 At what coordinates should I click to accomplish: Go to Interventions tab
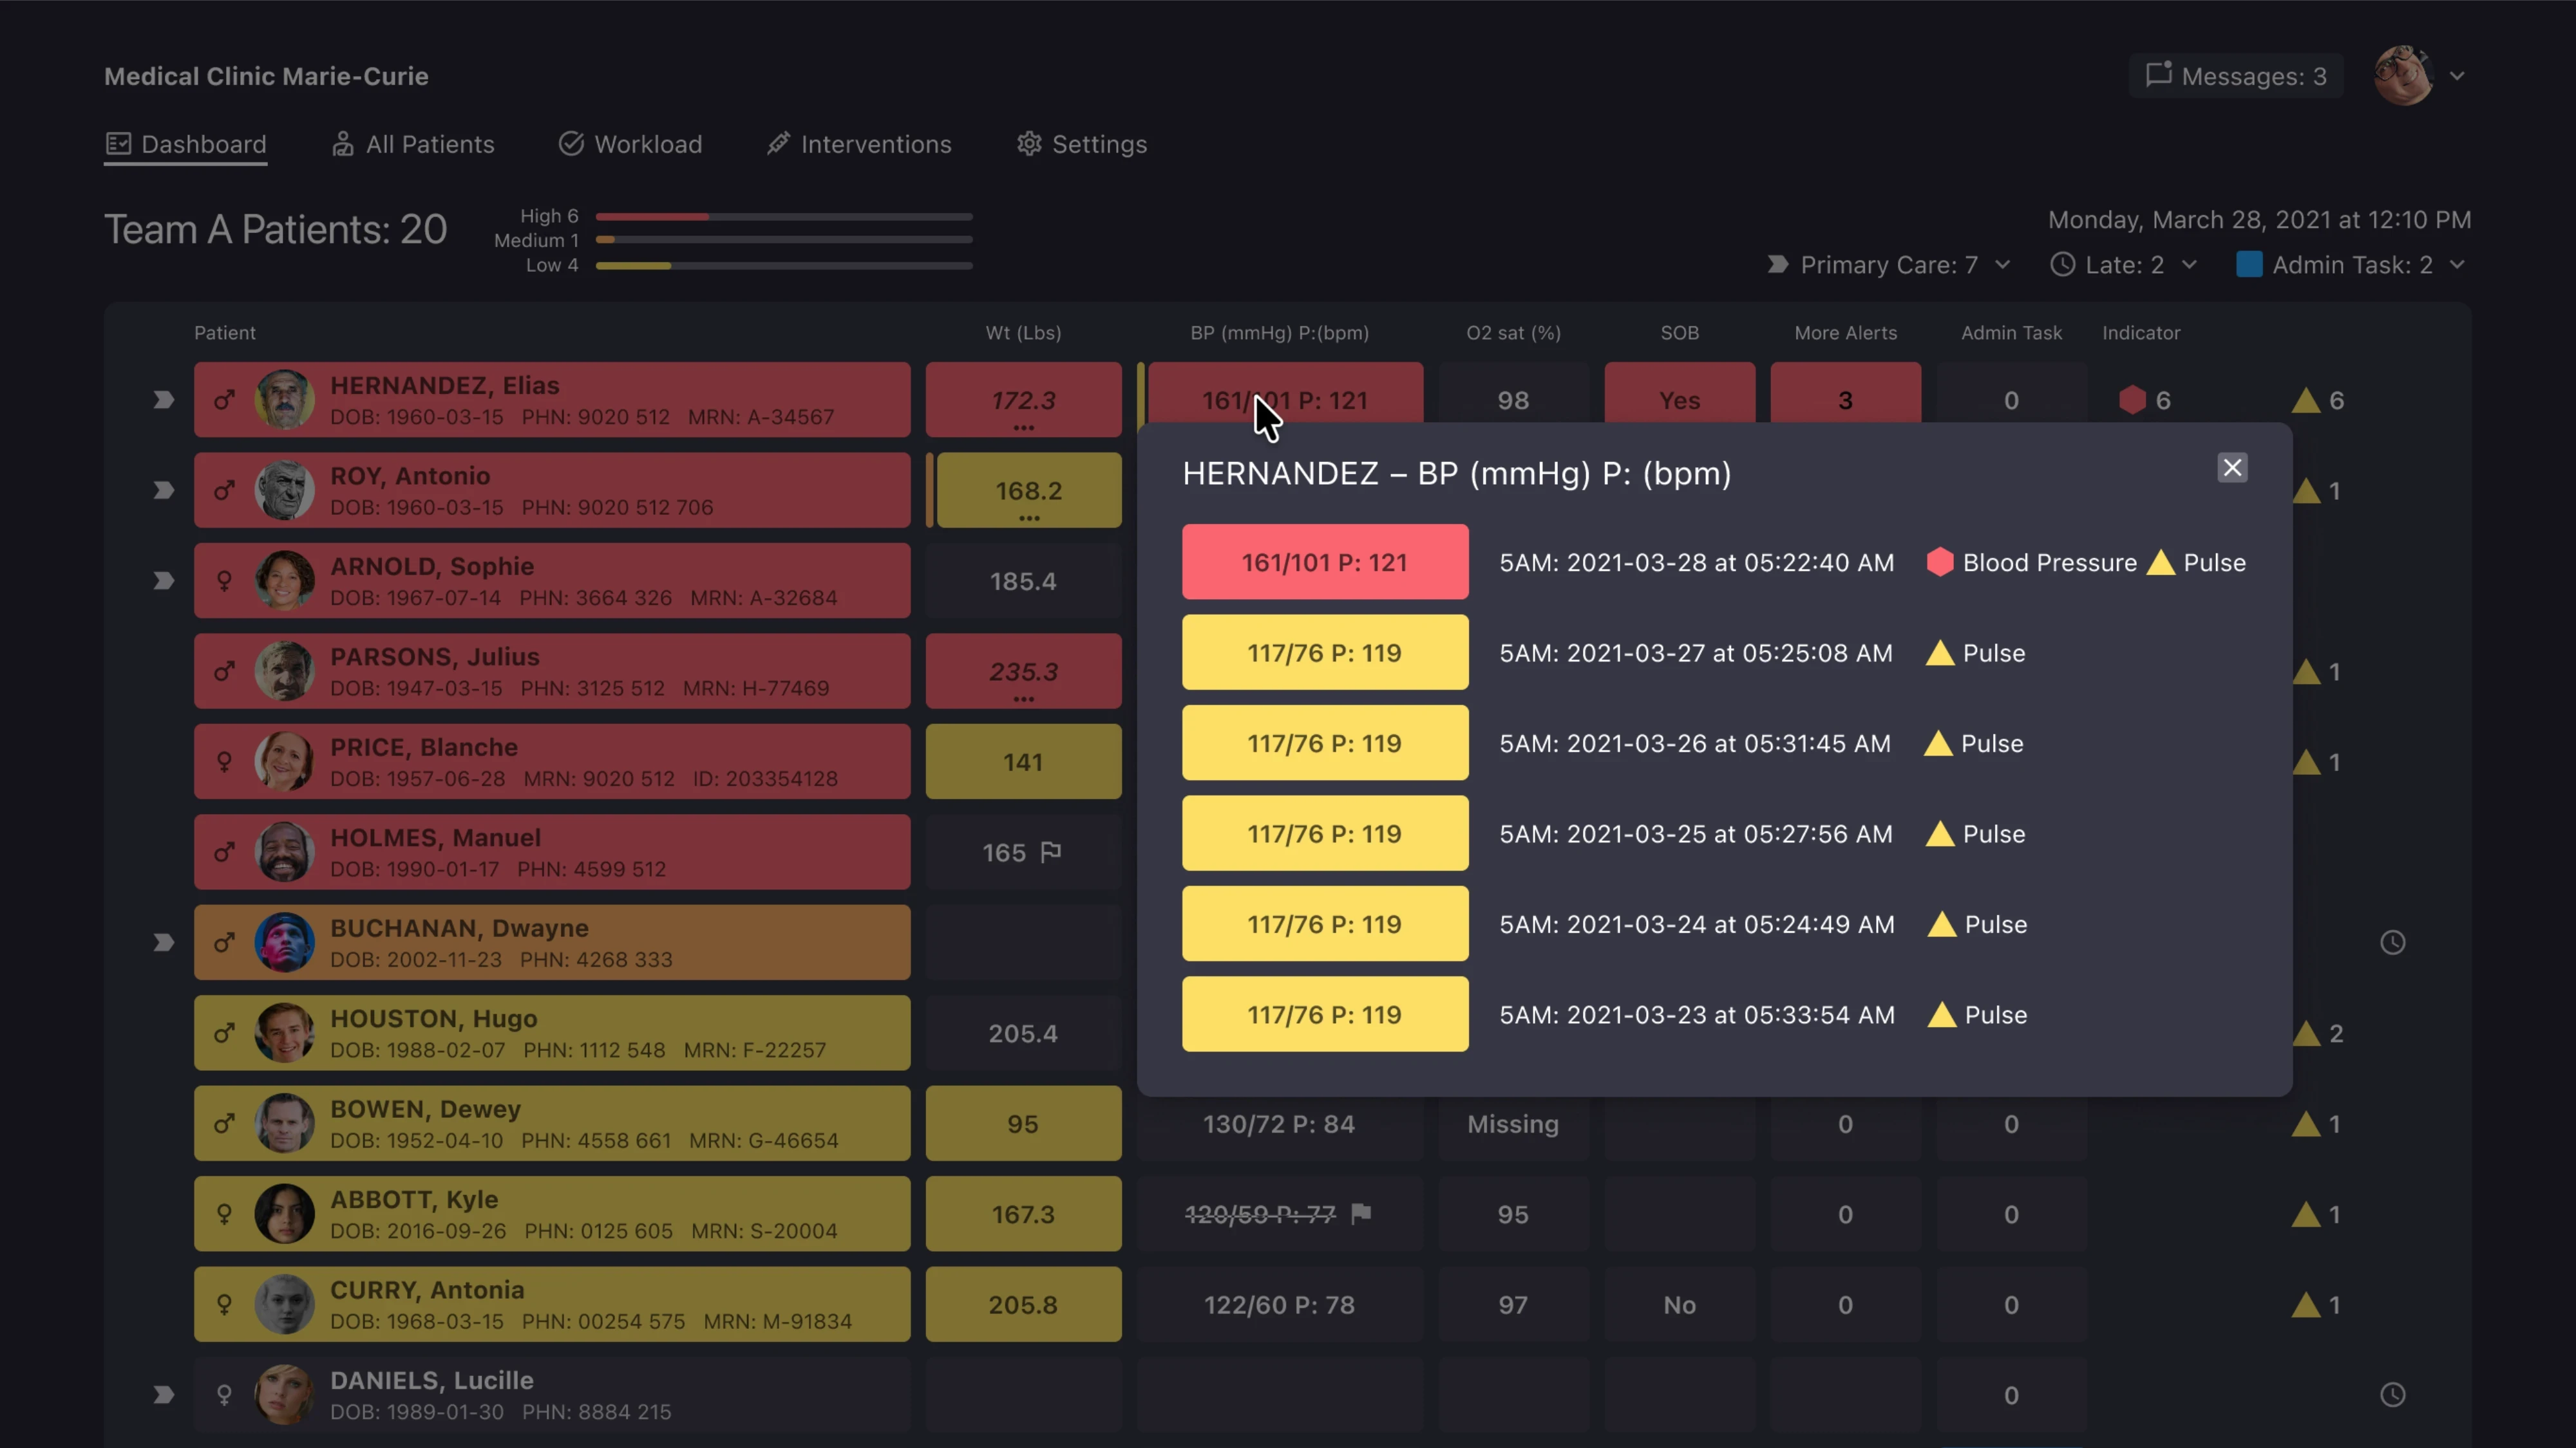point(859,144)
